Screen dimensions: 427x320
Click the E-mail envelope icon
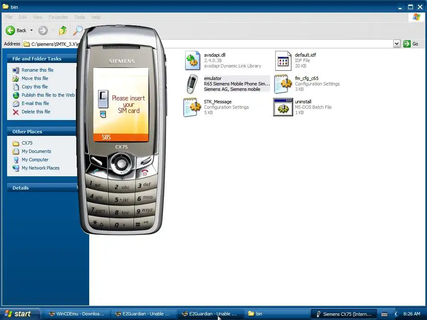click(16, 103)
